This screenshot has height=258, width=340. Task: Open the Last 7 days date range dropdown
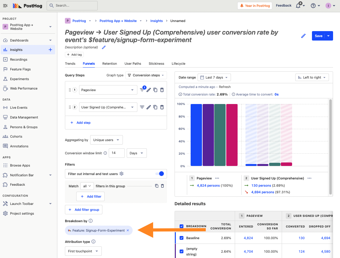pos(214,77)
